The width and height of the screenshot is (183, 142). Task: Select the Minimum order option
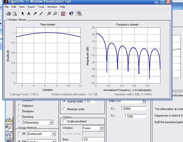tap(64, 109)
